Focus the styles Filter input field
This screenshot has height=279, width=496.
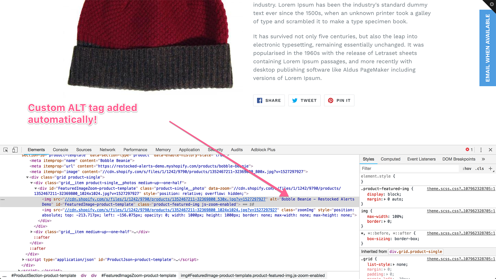[409, 169]
